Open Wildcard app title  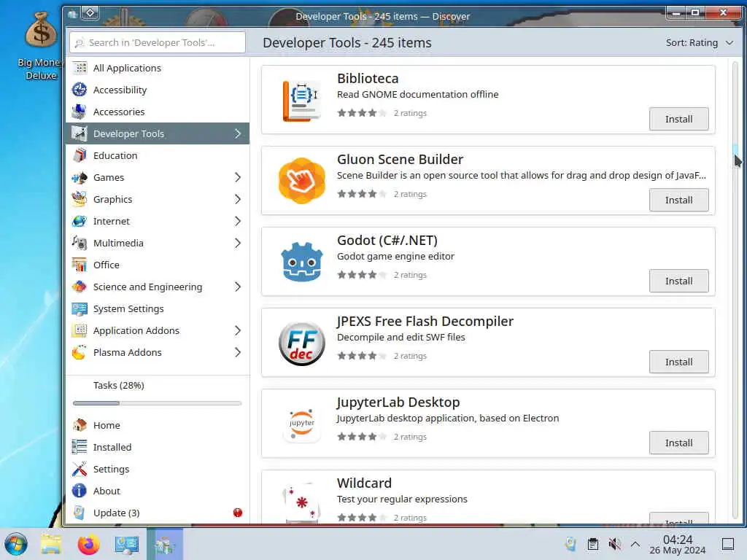click(x=364, y=483)
